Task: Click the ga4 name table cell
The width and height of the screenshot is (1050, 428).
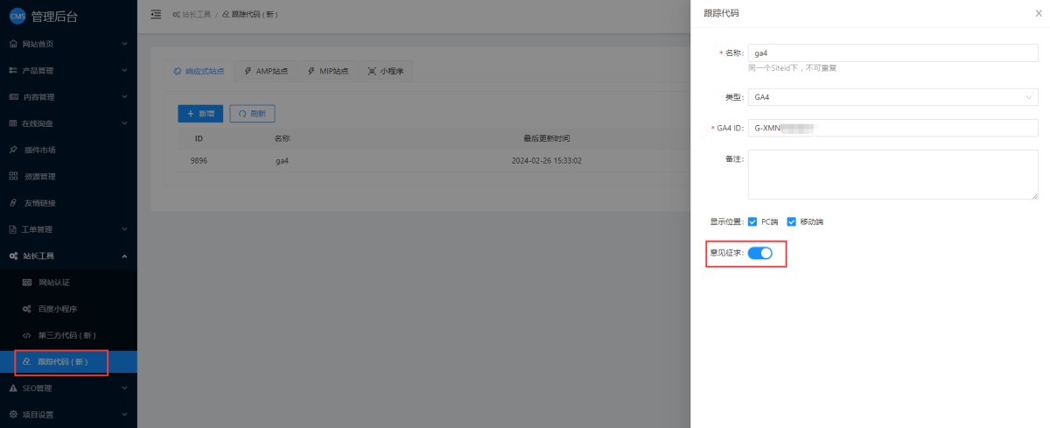Action: coord(282,161)
